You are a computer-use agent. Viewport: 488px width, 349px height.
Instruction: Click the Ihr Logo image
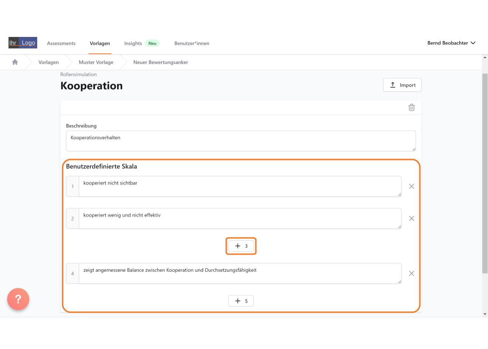(x=23, y=43)
